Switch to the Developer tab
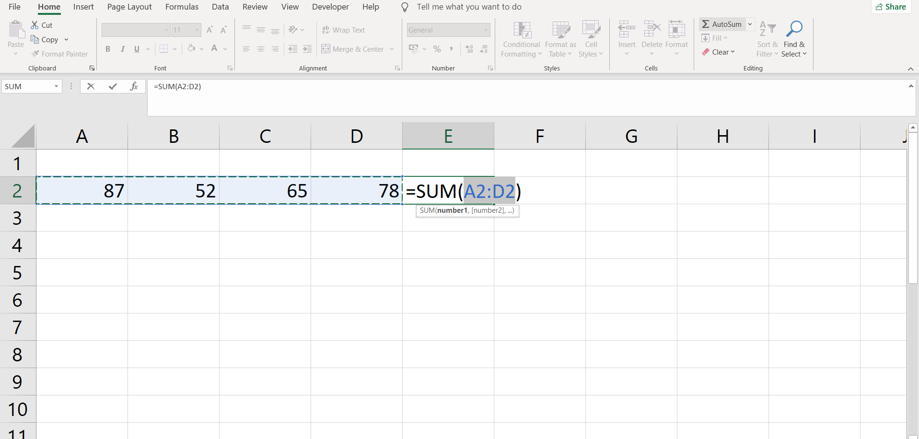The width and height of the screenshot is (919, 439). click(x=330, y=7)
